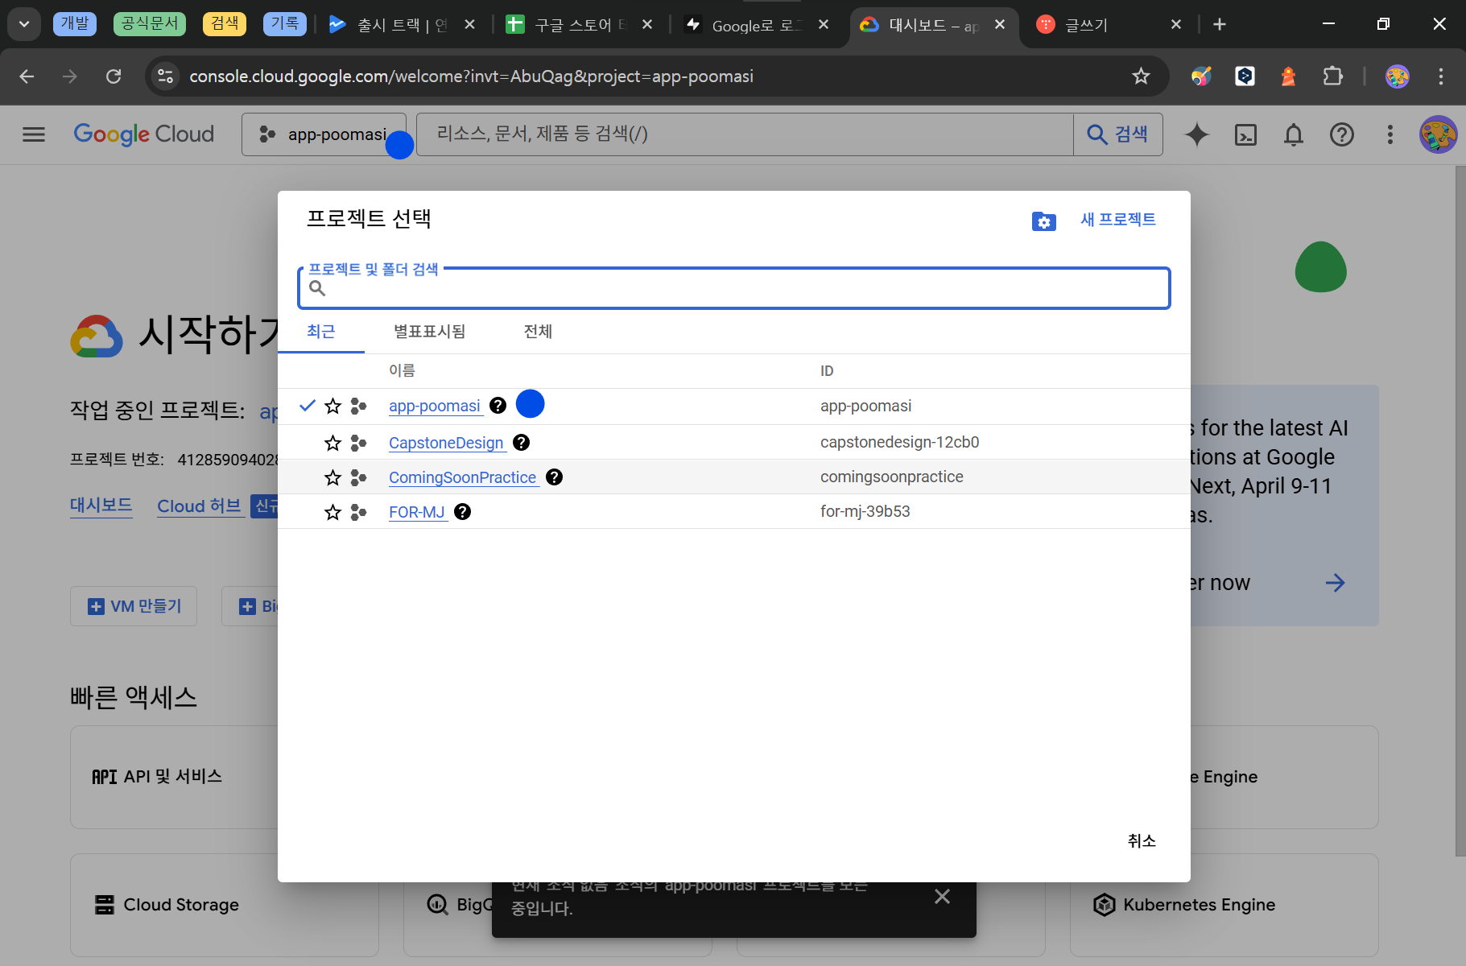Select the ComingSoonPractice project link
Image resolution: width=1466 pixels, height=966 pixels.
point(463,477)
